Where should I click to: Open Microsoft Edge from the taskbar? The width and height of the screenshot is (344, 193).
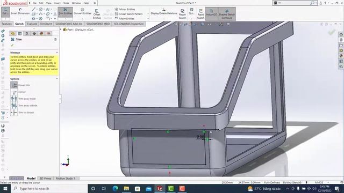(115, 188)
